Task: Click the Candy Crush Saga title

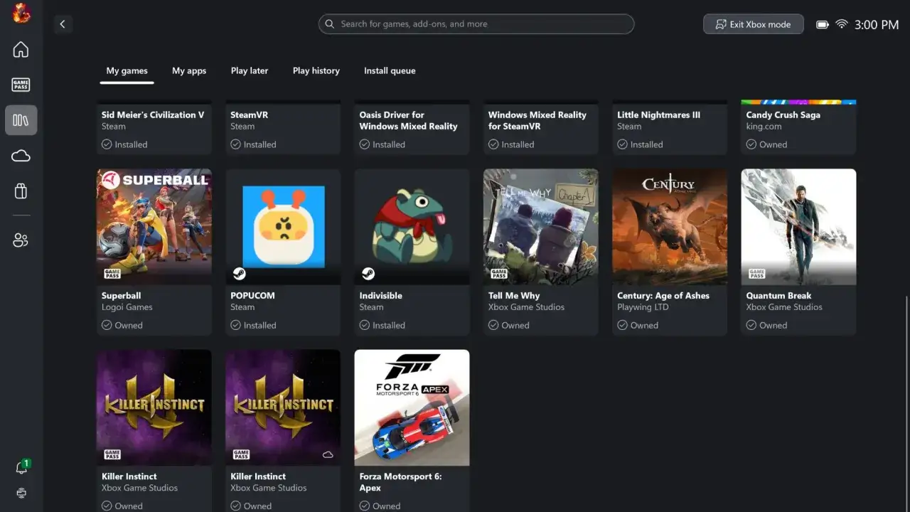Action: [x=783, y=114]
